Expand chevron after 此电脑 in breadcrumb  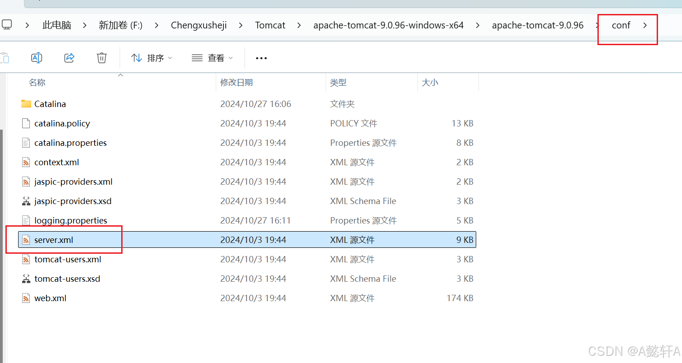click(x=85, y=25)
